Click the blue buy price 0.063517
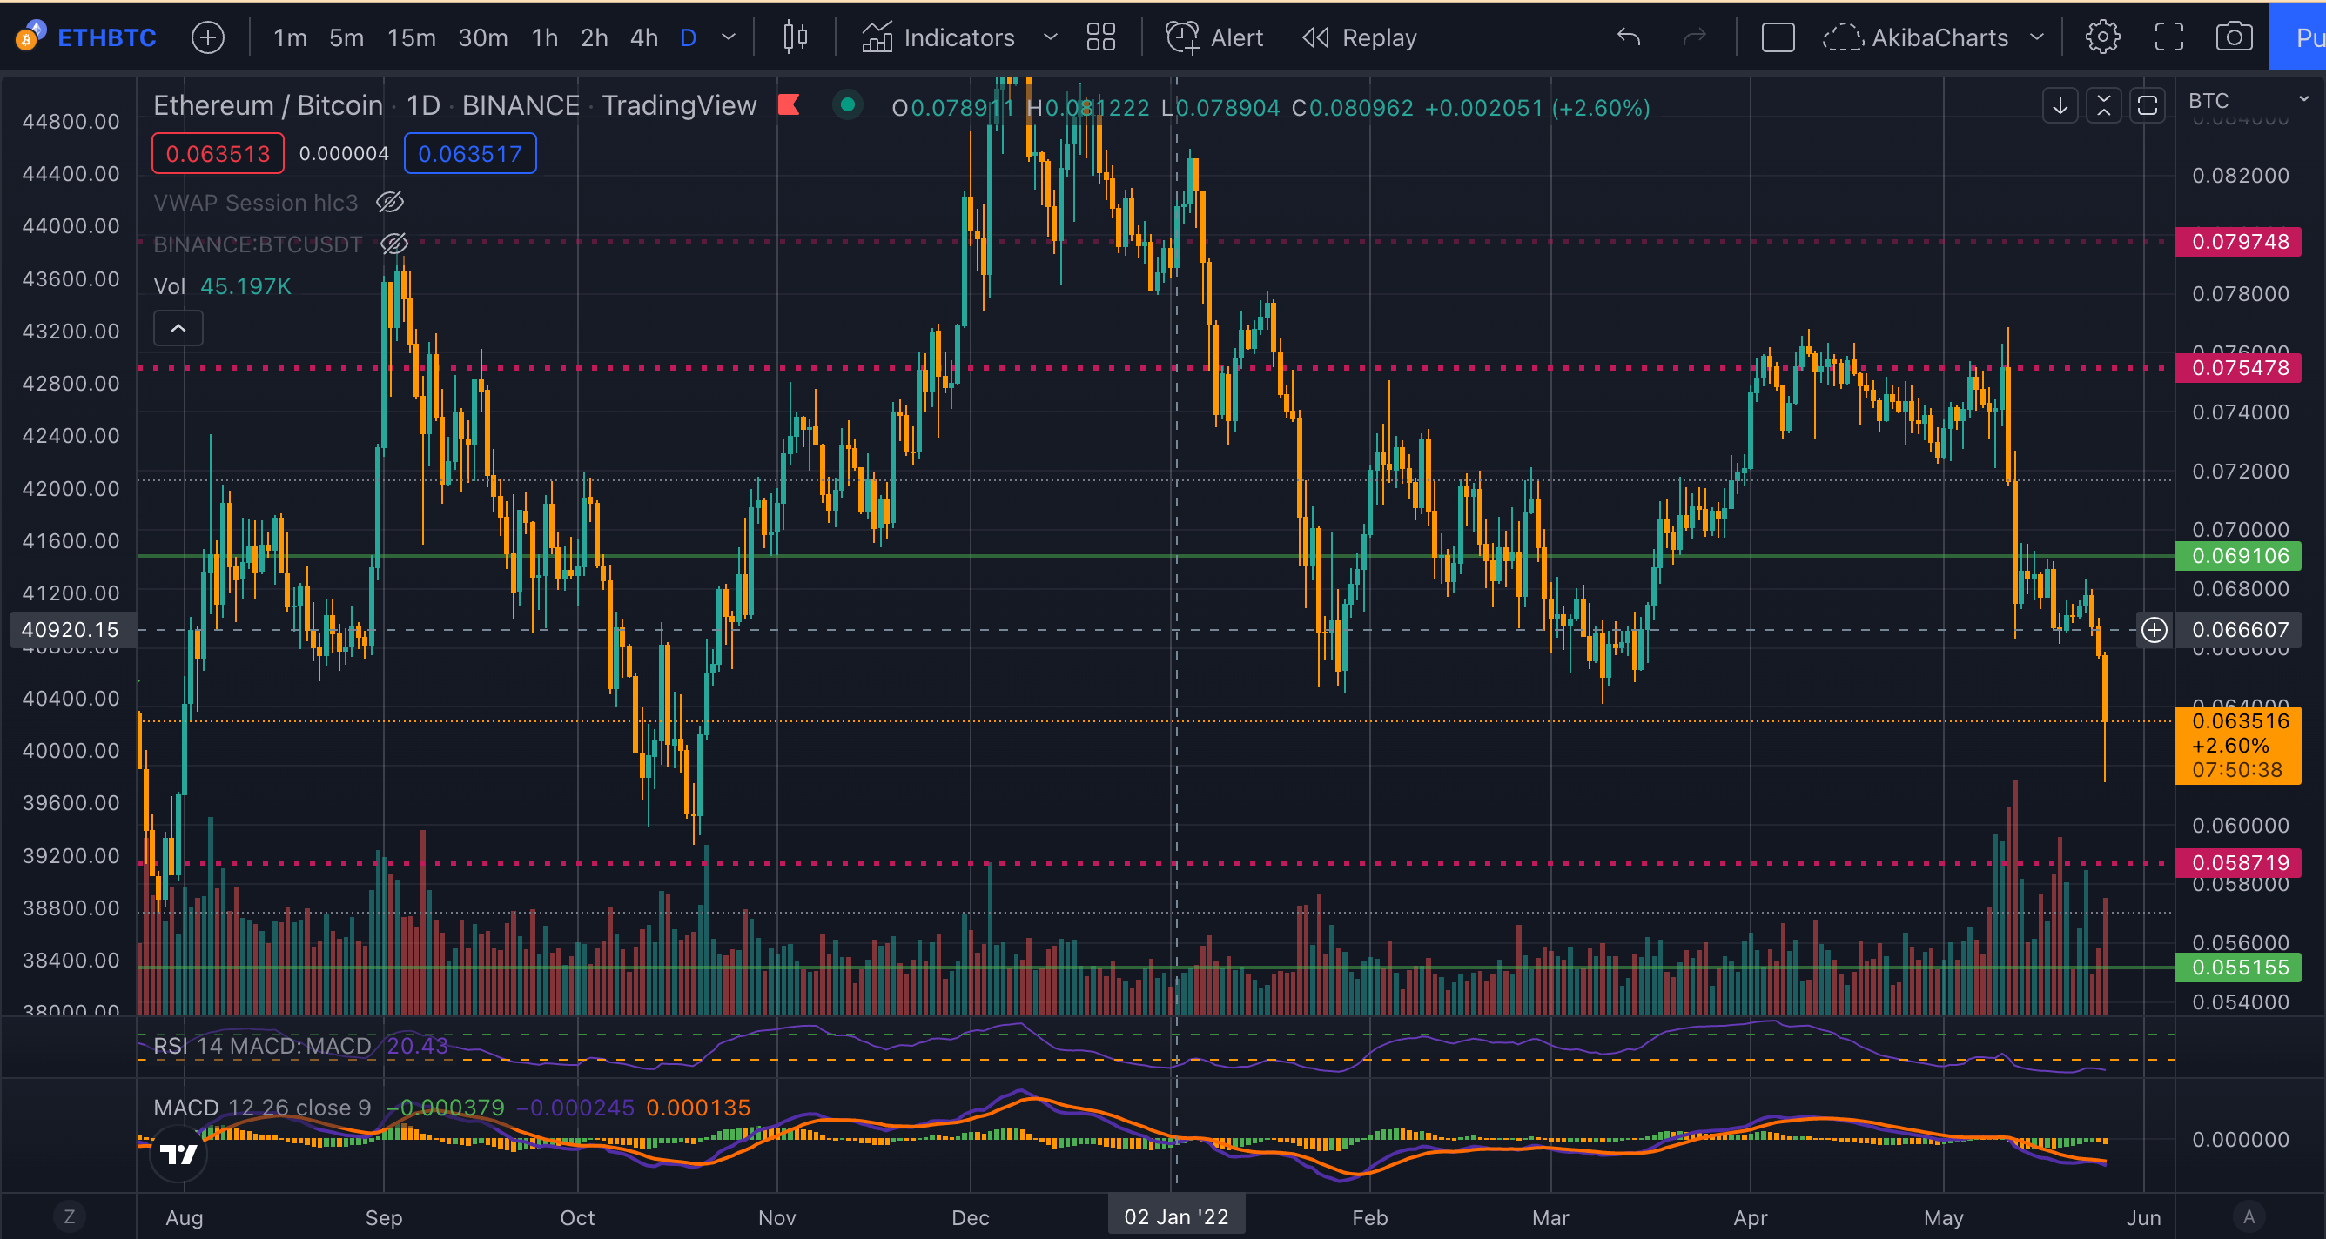The height and width of the screenshot is (1239, 2326). pos(469,153)
